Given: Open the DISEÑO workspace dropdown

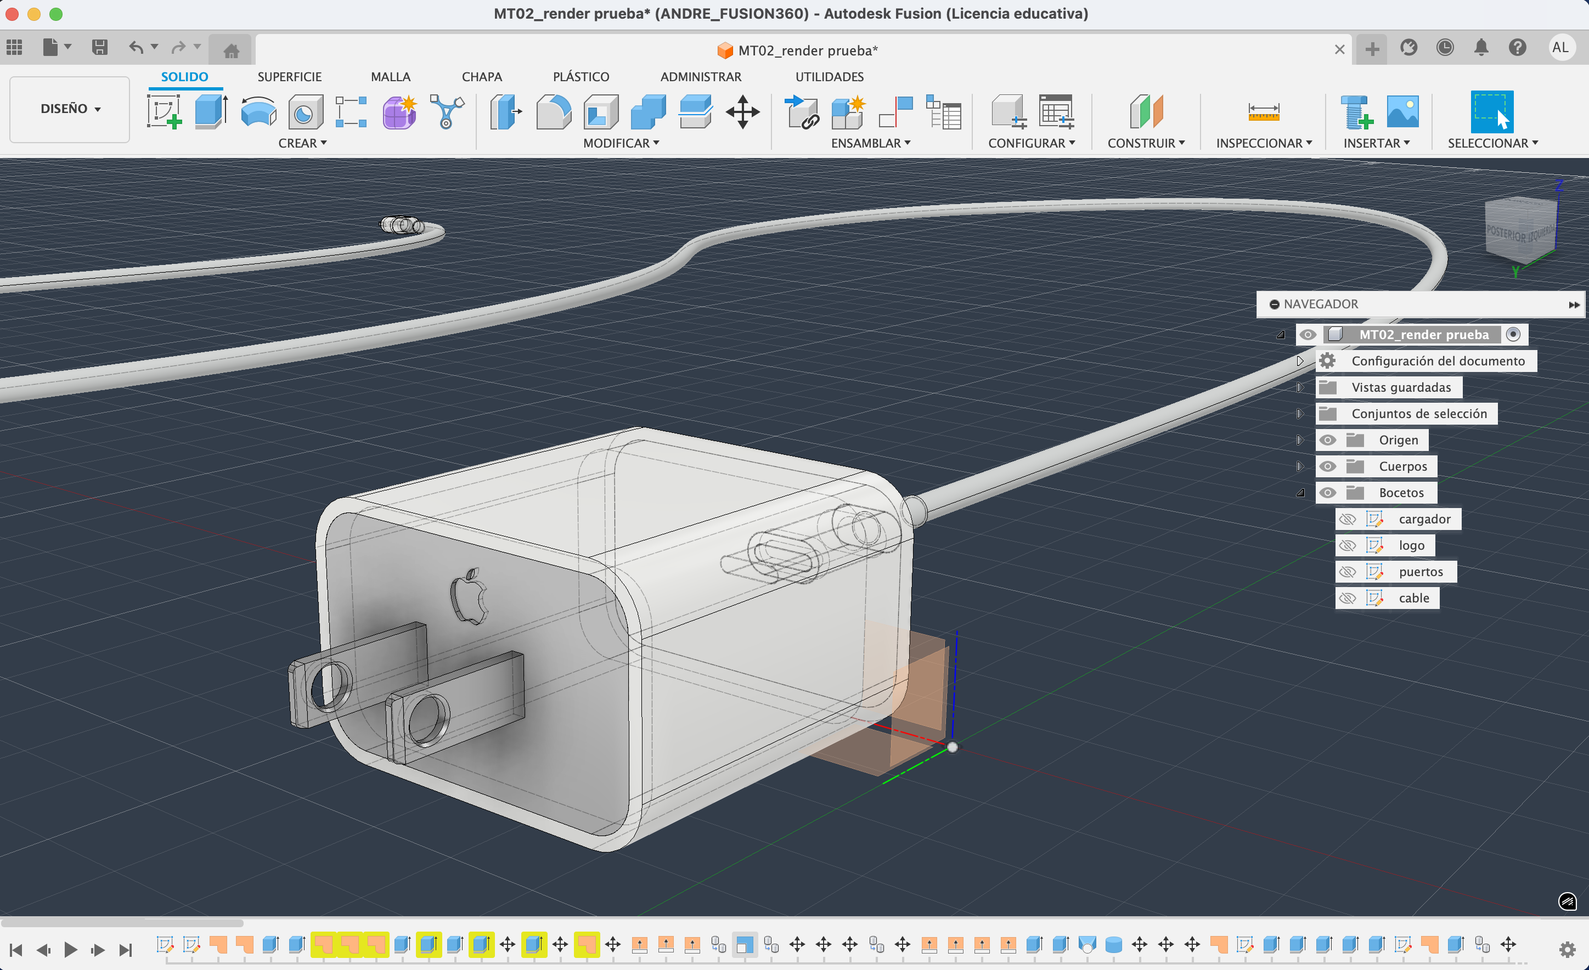Looking at the screenshot, I should [x=70, y=108].
